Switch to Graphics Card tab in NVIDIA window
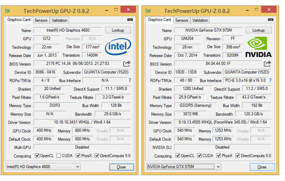The width and height of the screenshot is (285, 181). click(x=159, y=20)
